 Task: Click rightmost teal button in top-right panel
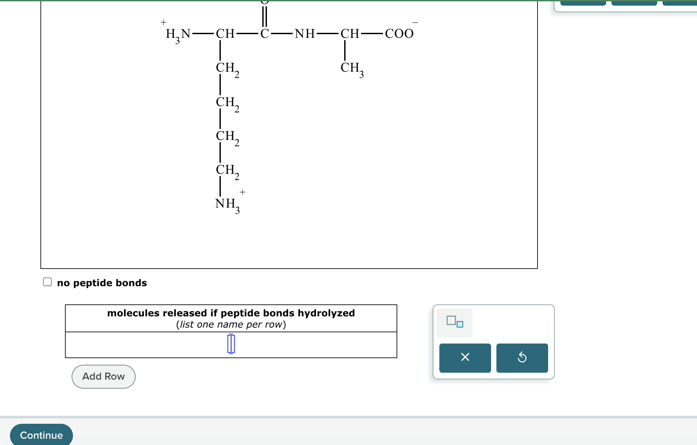coord(680,3)
